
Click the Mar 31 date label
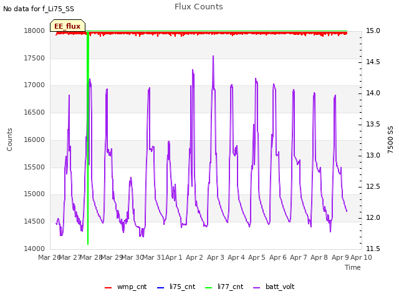pyautogui.click(x=154, y=257)
